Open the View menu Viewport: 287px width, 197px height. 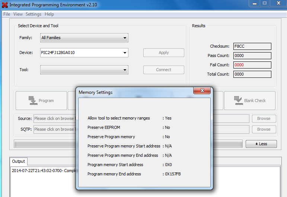pos(18,14)
